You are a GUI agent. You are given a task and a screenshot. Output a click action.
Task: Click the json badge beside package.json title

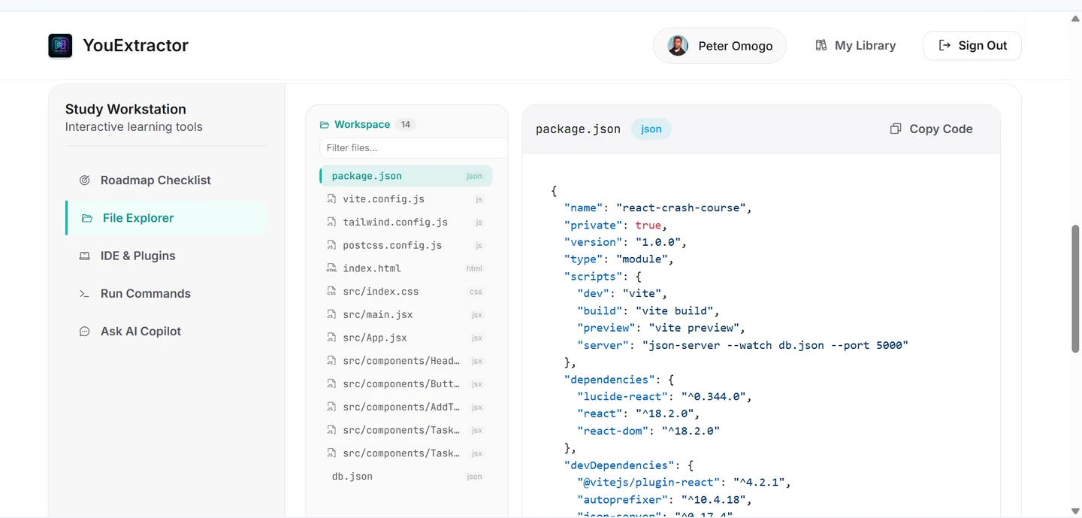point(651,129)
